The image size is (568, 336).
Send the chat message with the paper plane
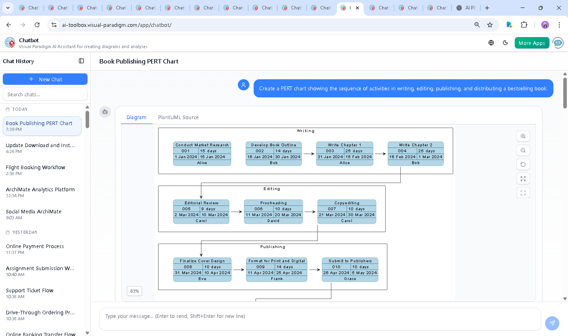(552, 323)
